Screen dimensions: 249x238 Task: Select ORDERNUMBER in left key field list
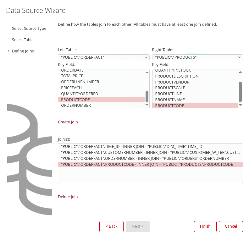76,105
